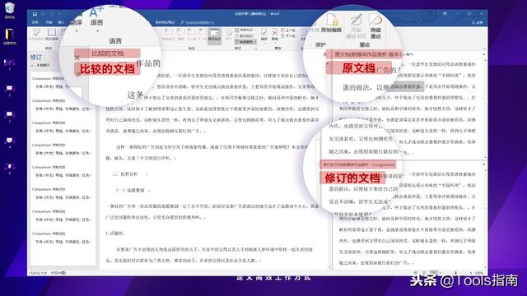The width and height of the screenshot is (527, 296).
Task: Undo last action in quick access toolbar
Action: coord(43,14)
